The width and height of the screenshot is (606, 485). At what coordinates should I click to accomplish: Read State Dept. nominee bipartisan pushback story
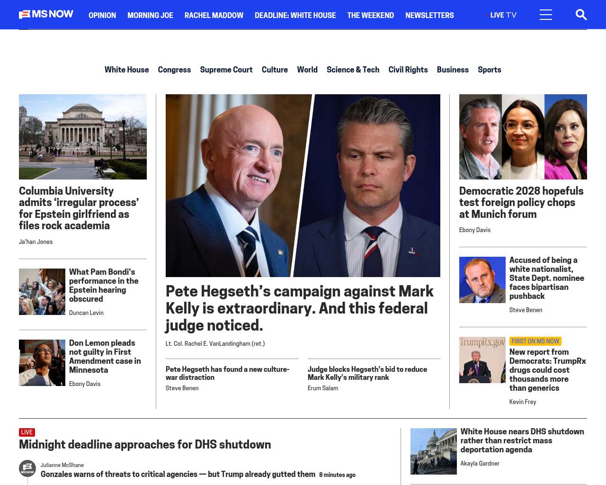point(547,278)
